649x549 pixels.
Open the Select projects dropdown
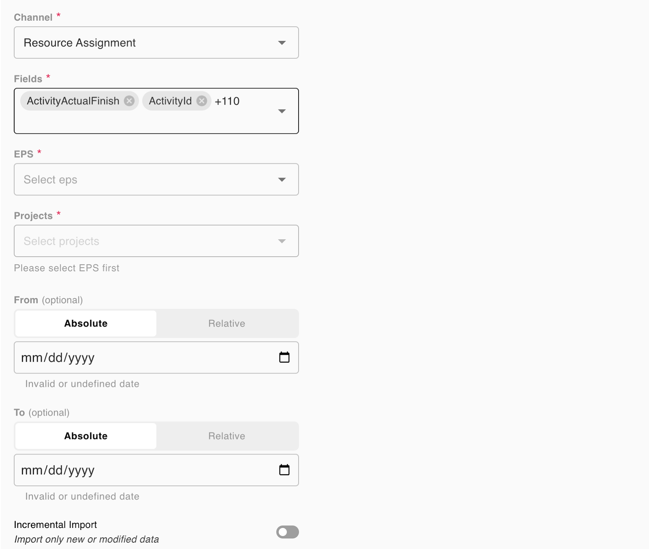click(x=156, y=241)
